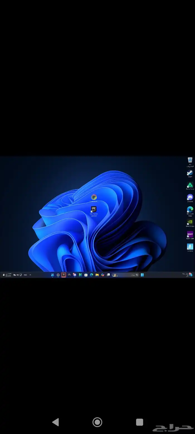
Task: Open Epic Games Launcher desktop shortcut
Action: point(94,210)
